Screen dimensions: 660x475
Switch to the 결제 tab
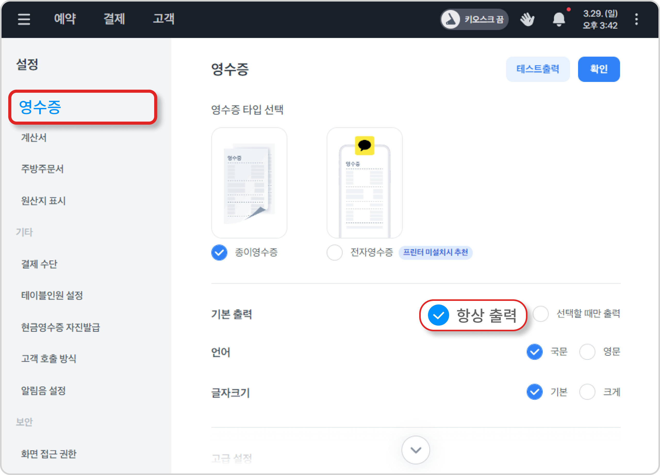114,19
